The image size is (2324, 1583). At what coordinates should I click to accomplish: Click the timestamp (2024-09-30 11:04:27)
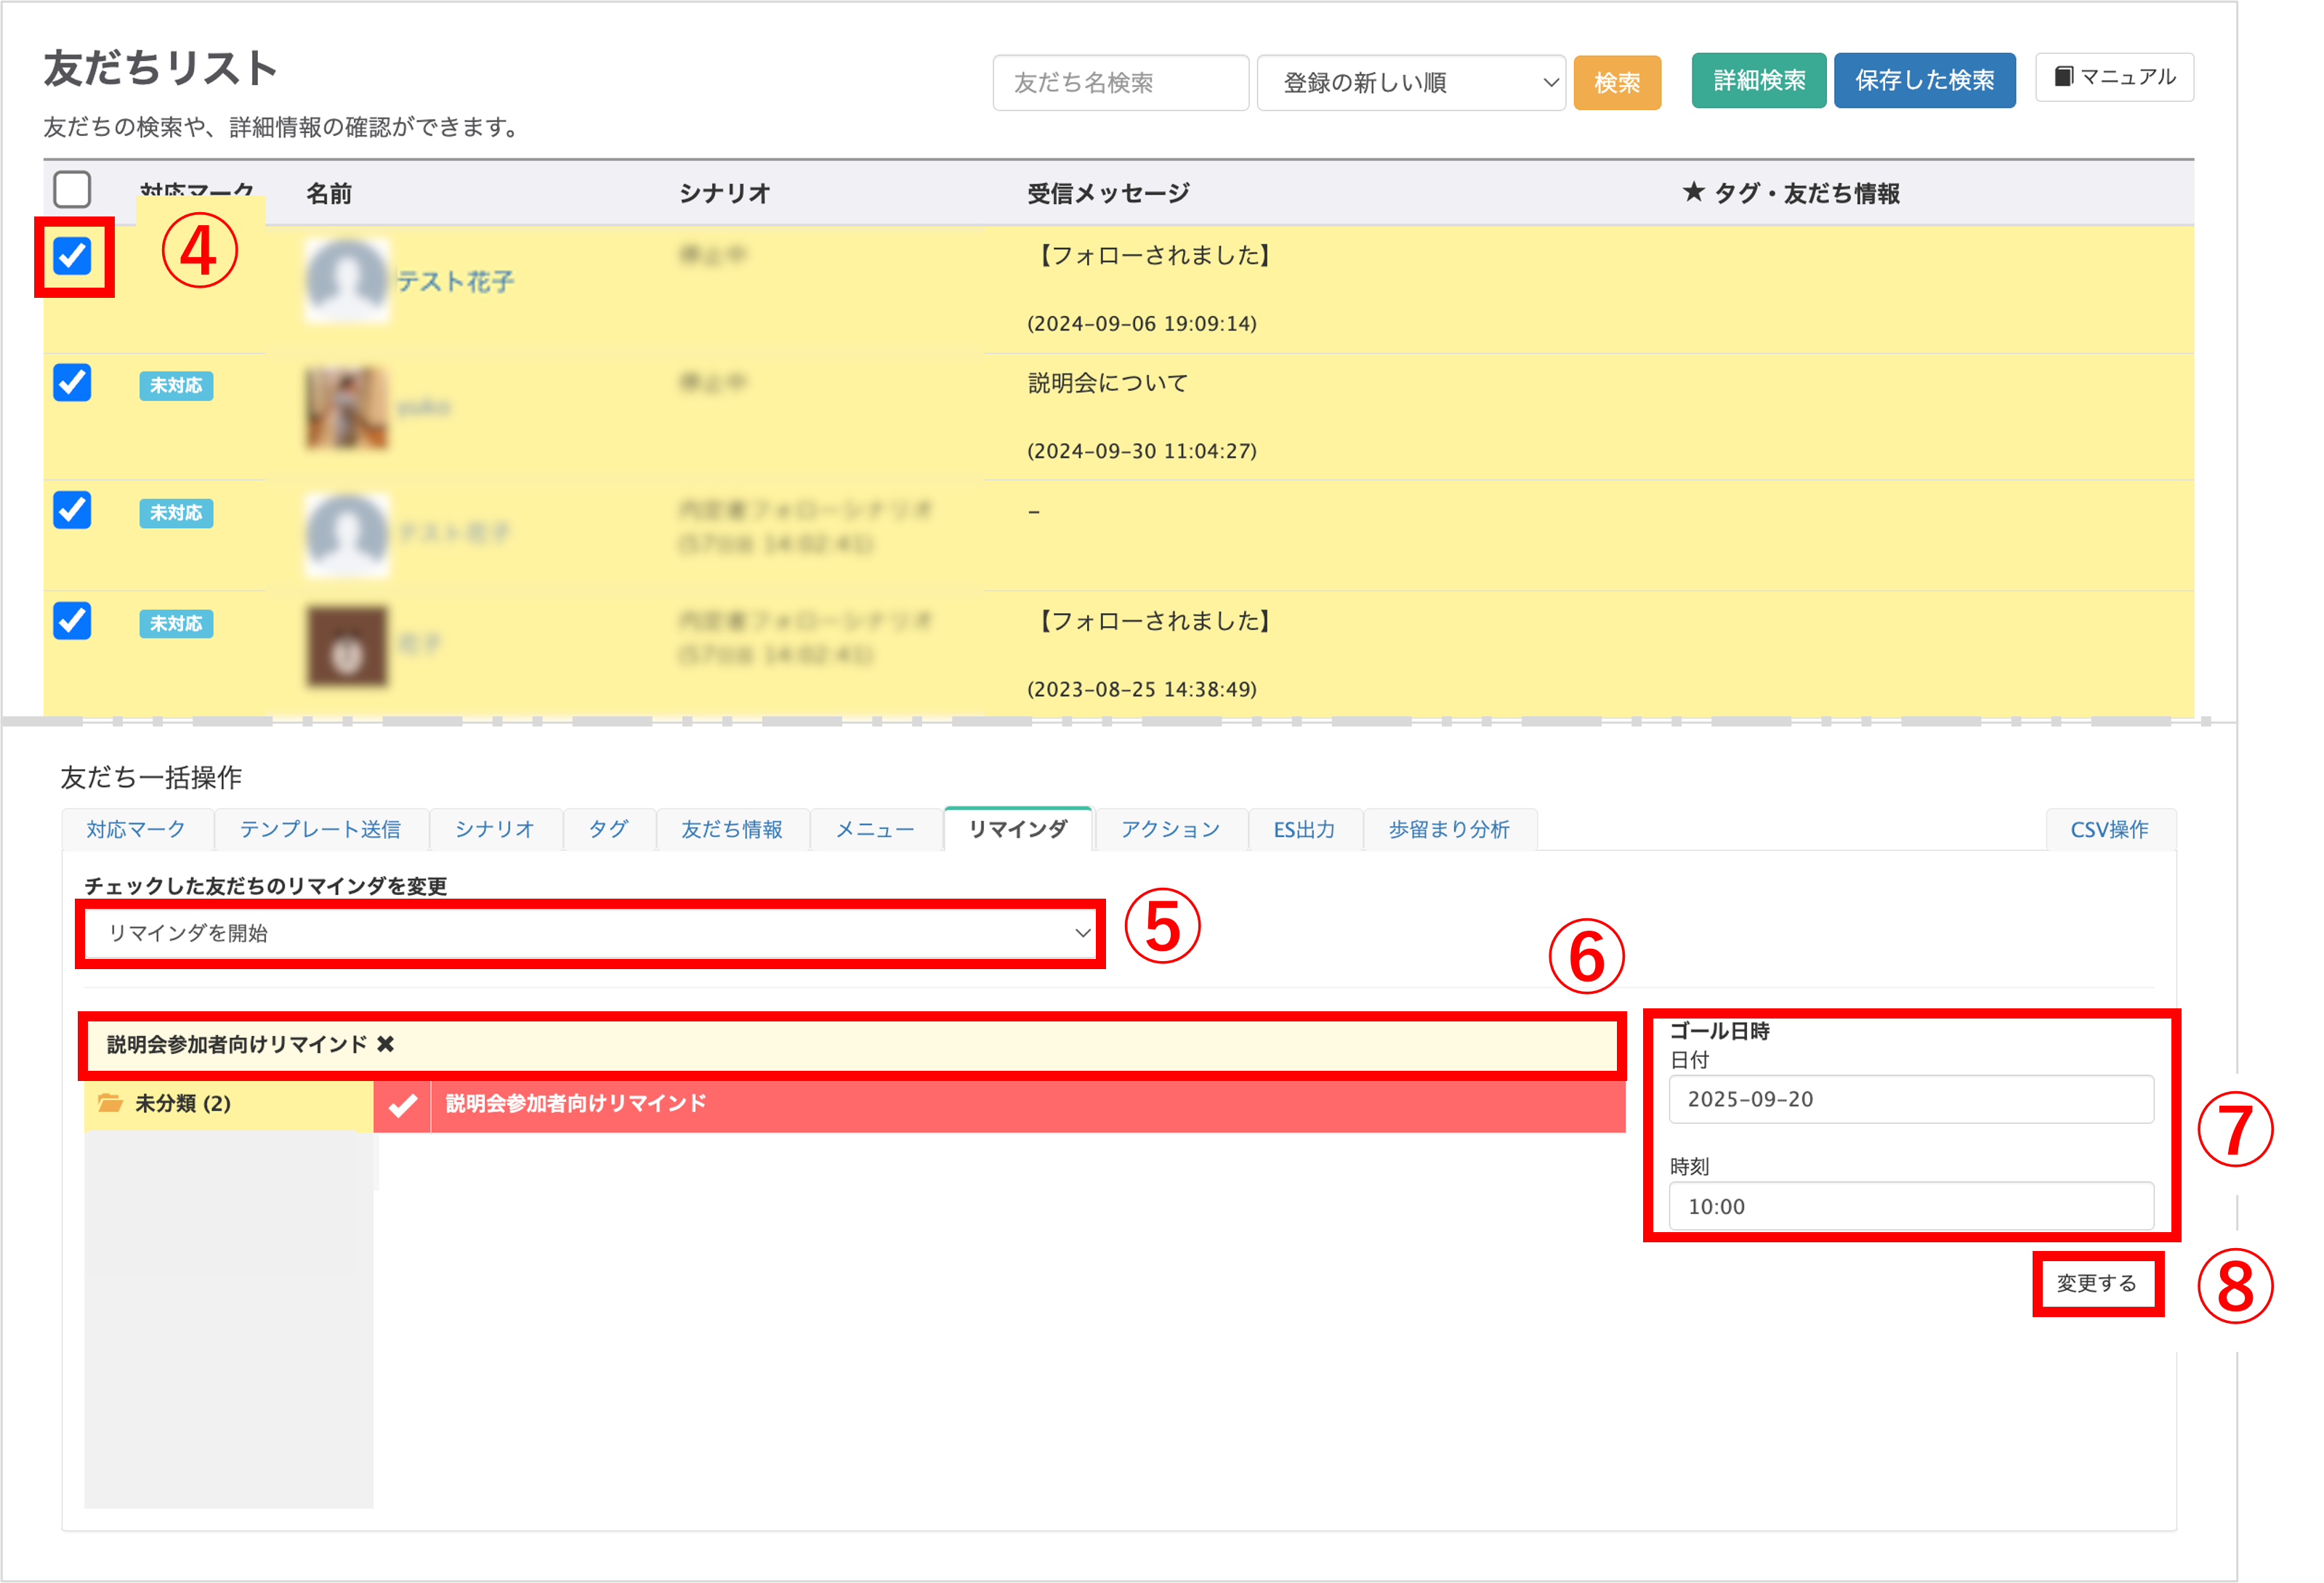1142,451
